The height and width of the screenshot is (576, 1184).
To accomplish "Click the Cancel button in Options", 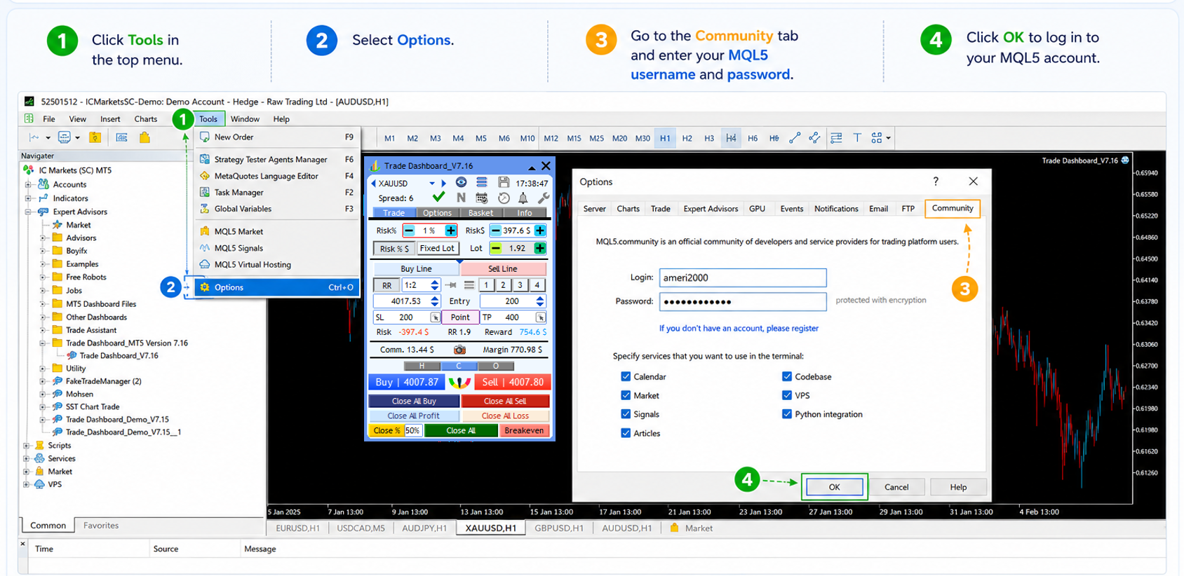I will click(896, 487).
